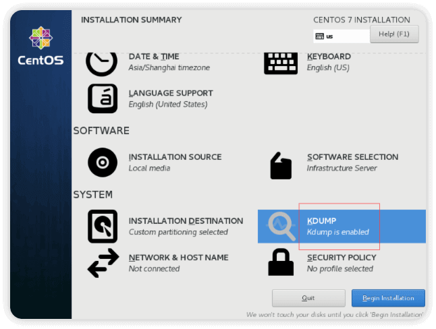Click the 'Local media' status text
Image resolution: width=436 pixels, height=329 pixels.
coord(149,168)
